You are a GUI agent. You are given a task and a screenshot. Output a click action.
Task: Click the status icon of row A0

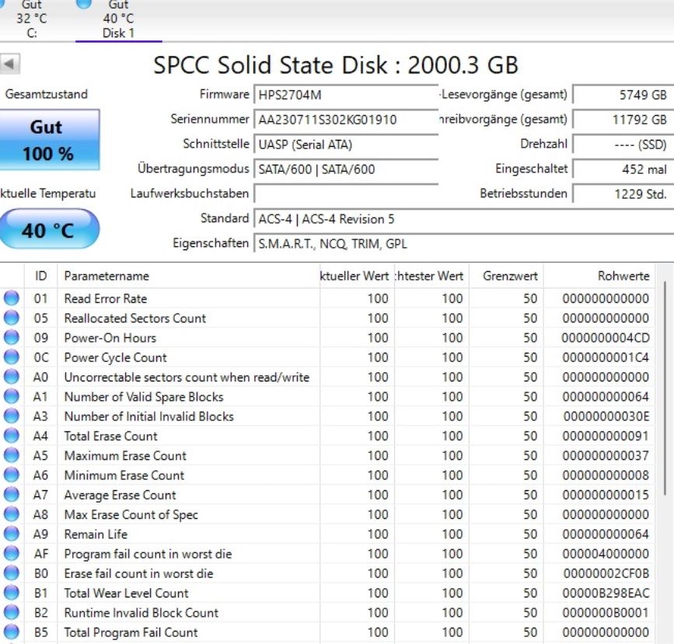[x=11, y=377]
